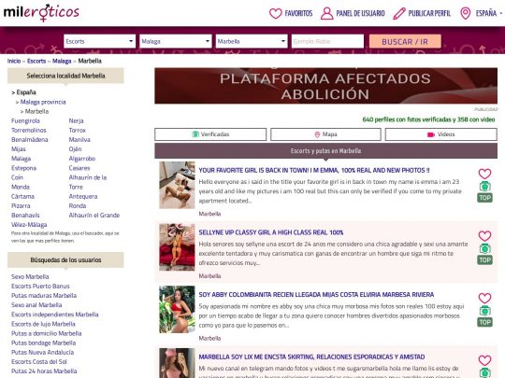Image resolution: width=505 pixels, height=378 pixels.
Task: Select Marbella in location tree
Action: pos(36,112)
